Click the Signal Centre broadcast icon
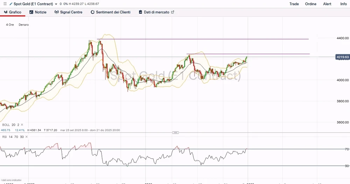 point(57,12)
